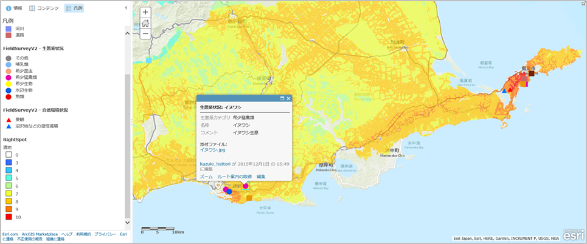
Task: Click the blue triangle wetland marker
Action: [504, 90]
